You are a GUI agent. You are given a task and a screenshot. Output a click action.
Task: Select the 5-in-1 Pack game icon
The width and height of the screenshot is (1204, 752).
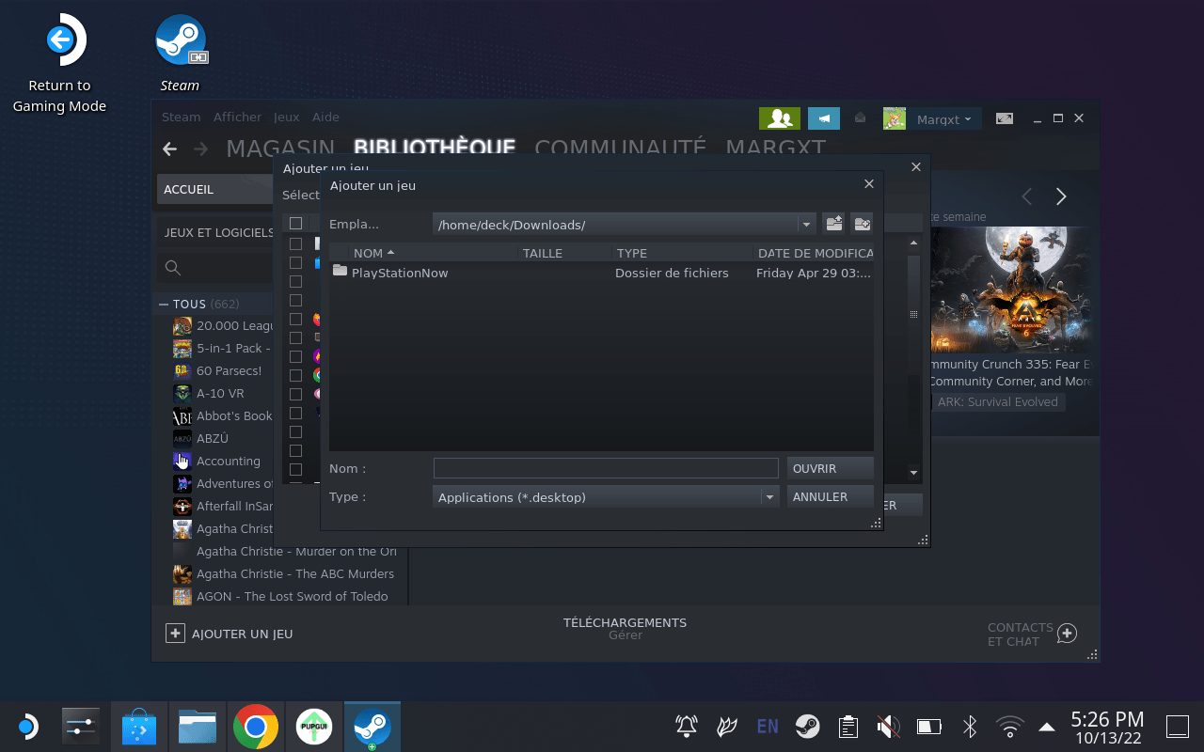(182, 349)
